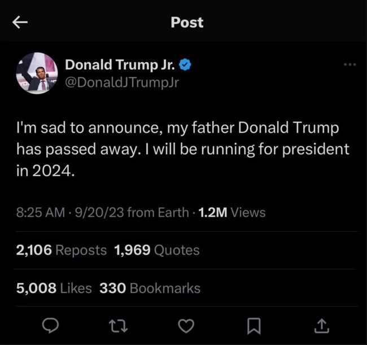Image resolution: width=367 pixels, height=345 pixels.
Task: Open the Donald Trump Jr. display name
Action: tap(119, 65)
